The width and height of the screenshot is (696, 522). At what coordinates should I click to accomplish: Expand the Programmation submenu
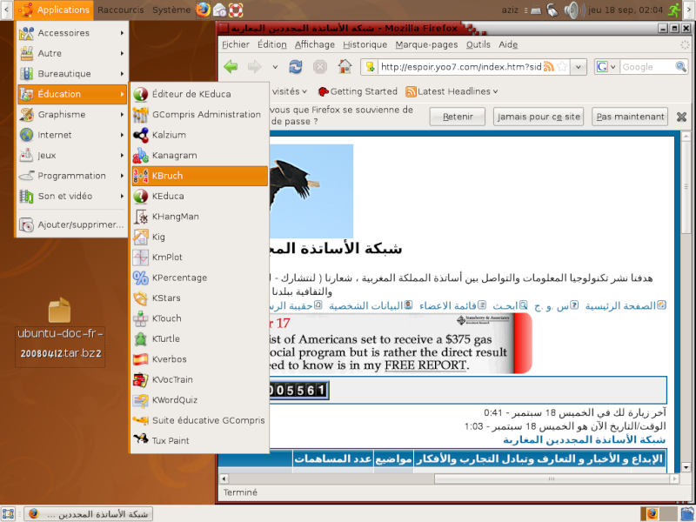click(72, 176)
